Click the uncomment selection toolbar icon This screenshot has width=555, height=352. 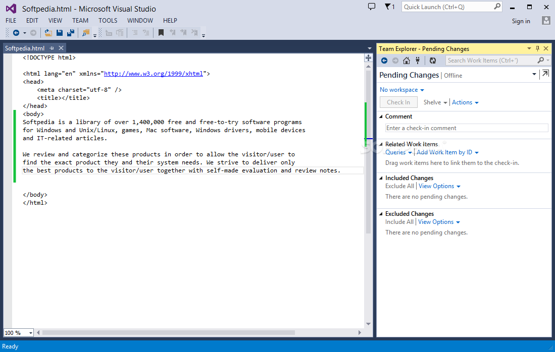pyautogui.click(x=146, y=33)
